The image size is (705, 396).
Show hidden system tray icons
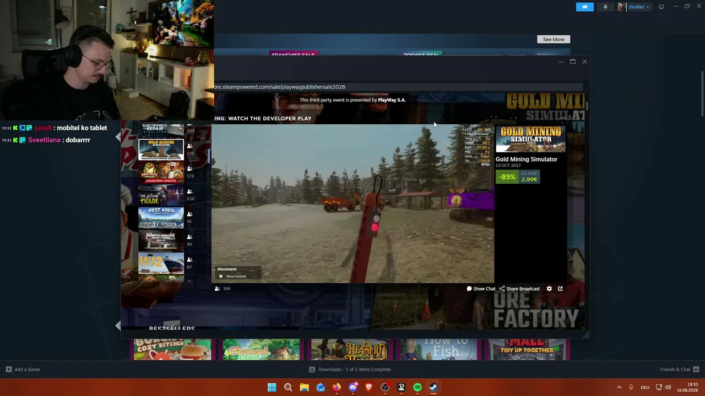coord(619,388)
